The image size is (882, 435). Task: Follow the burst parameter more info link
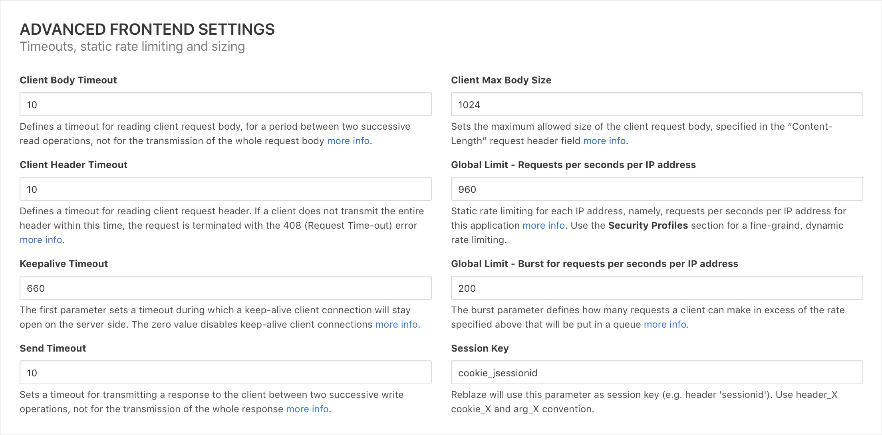(x=665, y=324)
